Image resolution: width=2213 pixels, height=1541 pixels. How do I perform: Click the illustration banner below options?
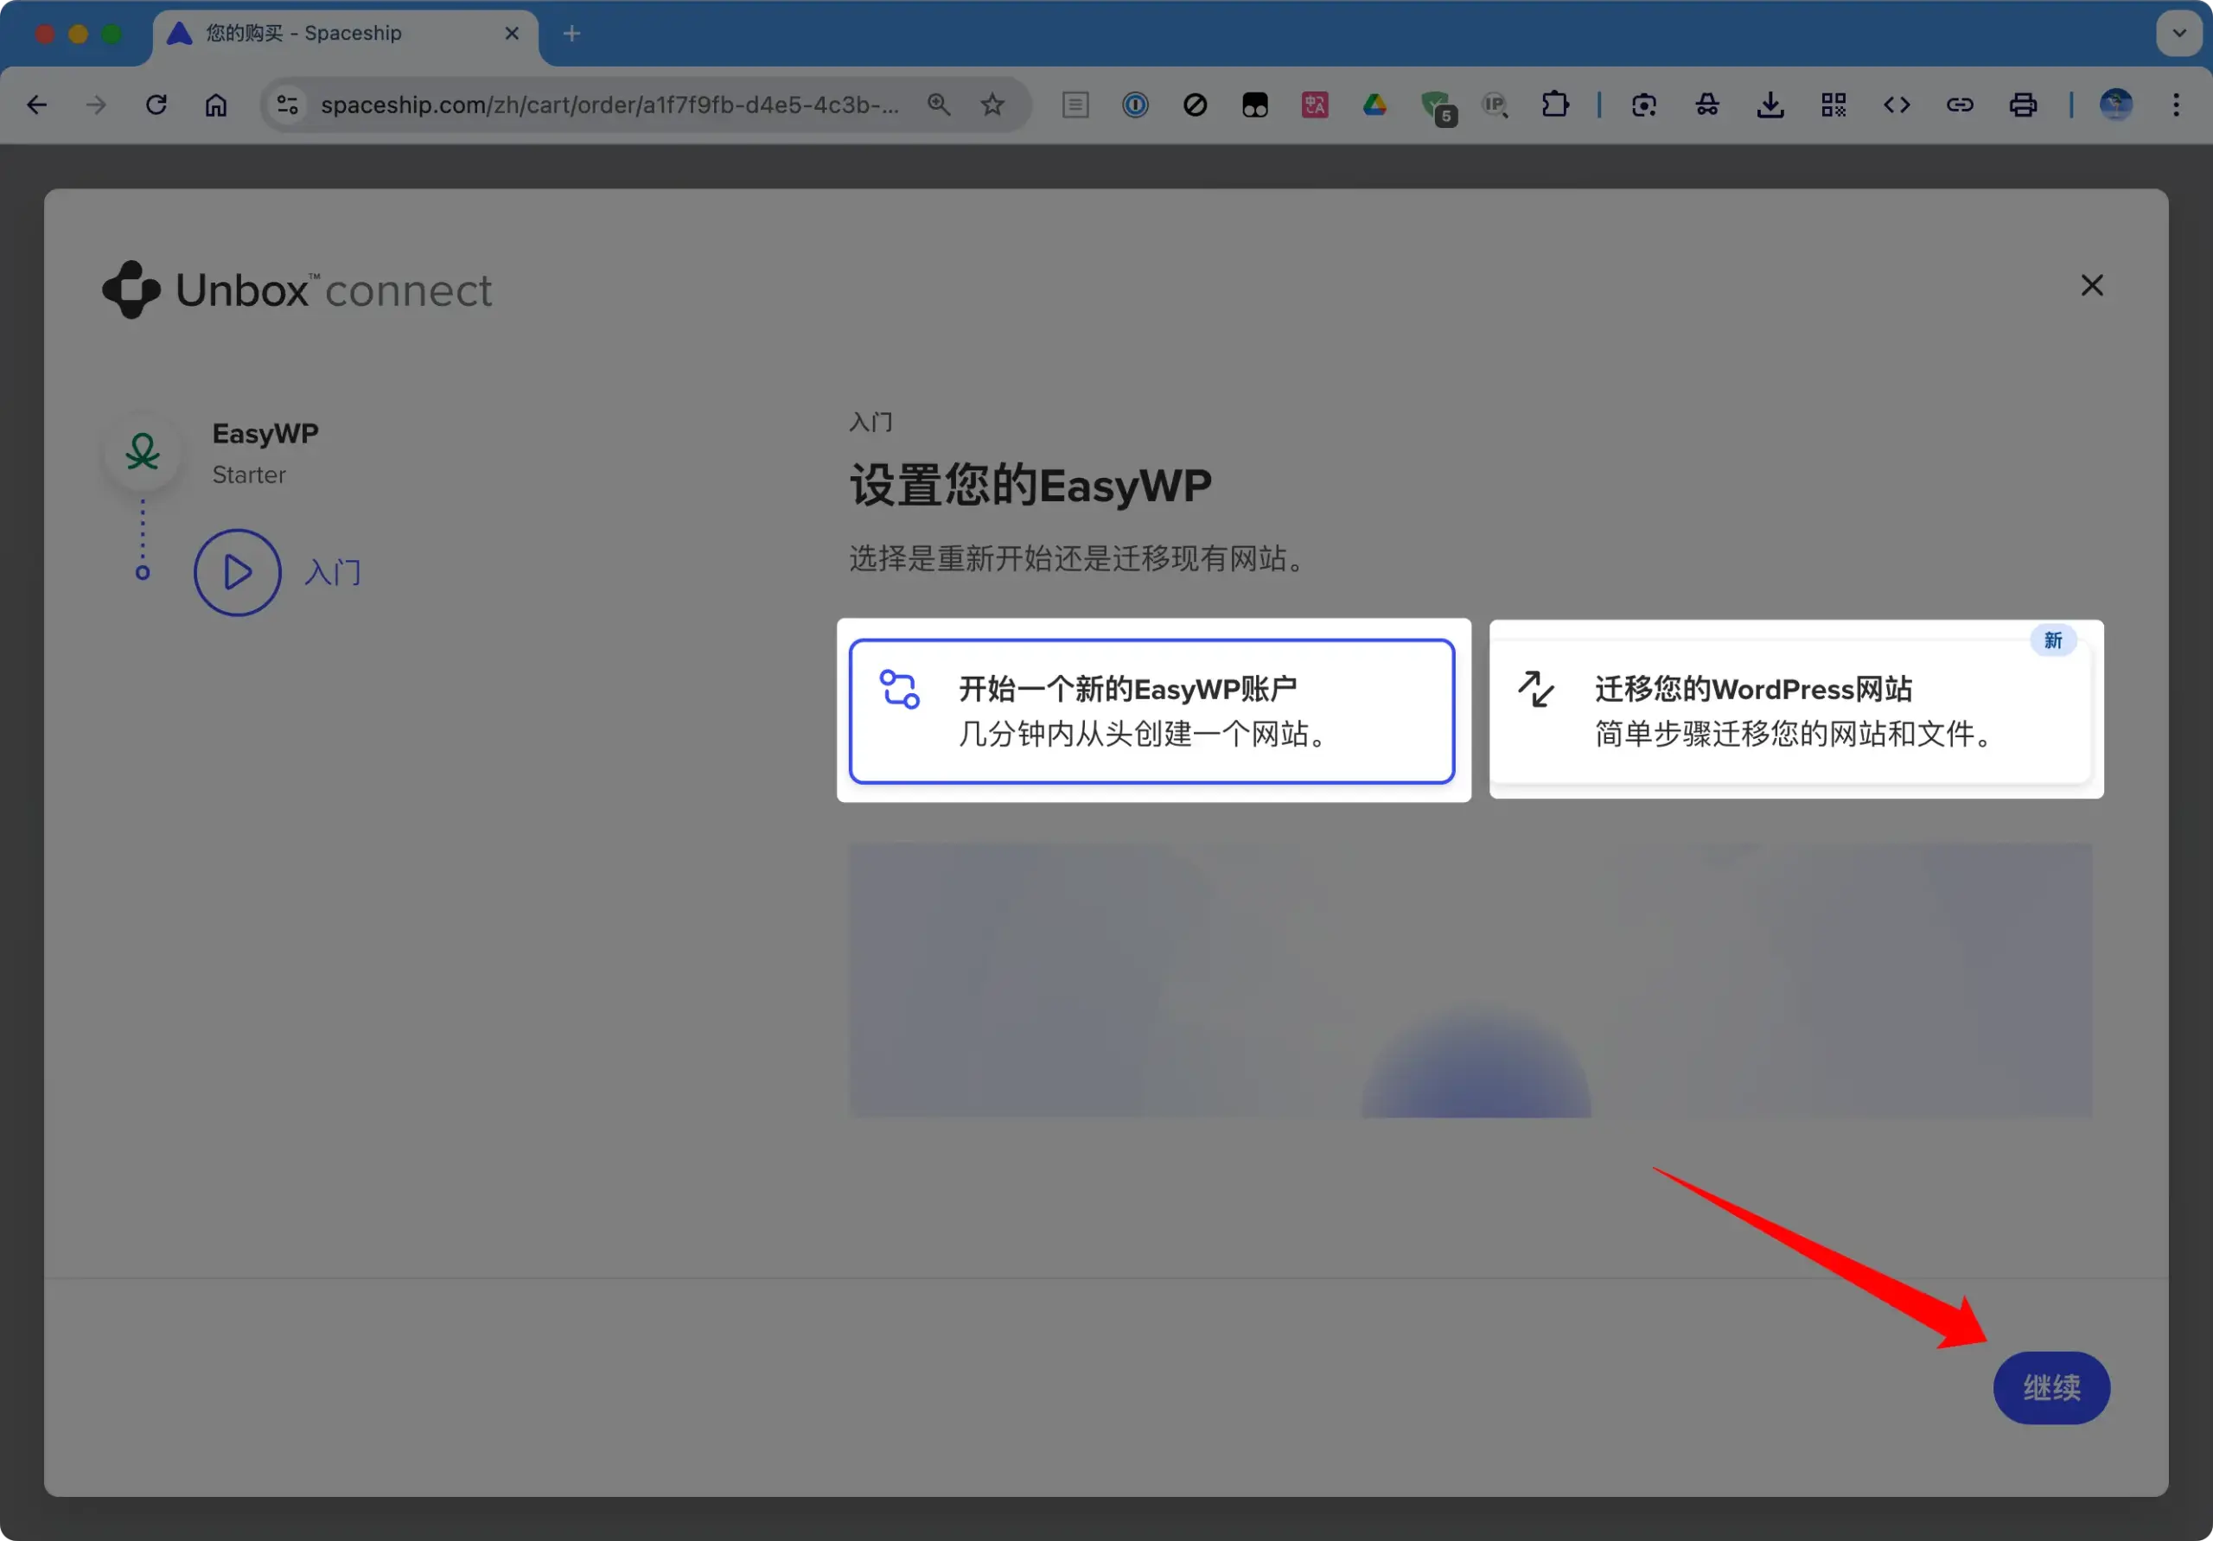pyautogui.click(x=1470, y=980)
